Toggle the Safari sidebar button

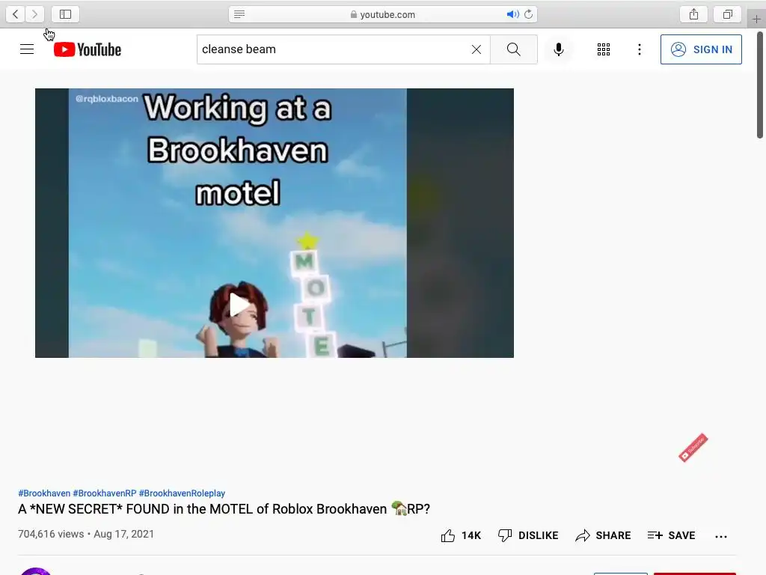66,14
